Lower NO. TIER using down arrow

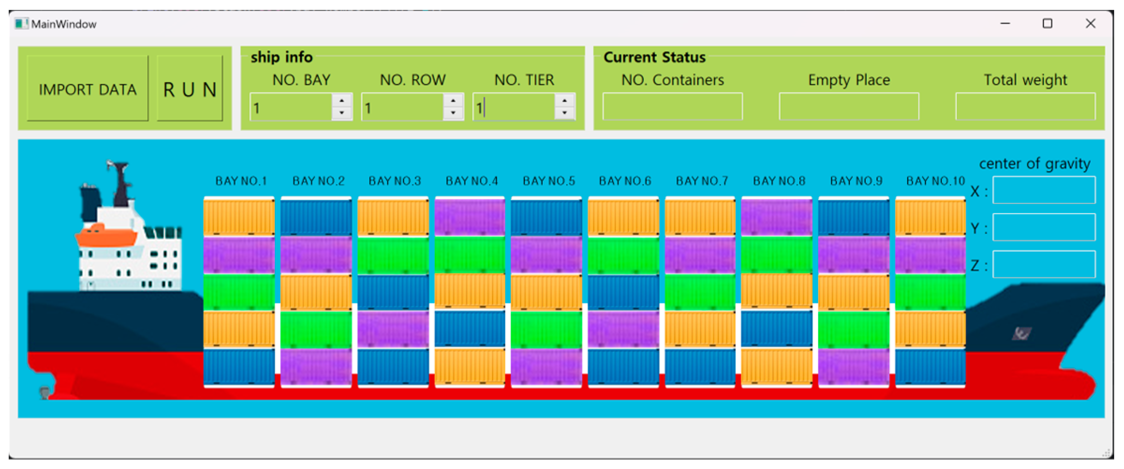click(564, 113)
